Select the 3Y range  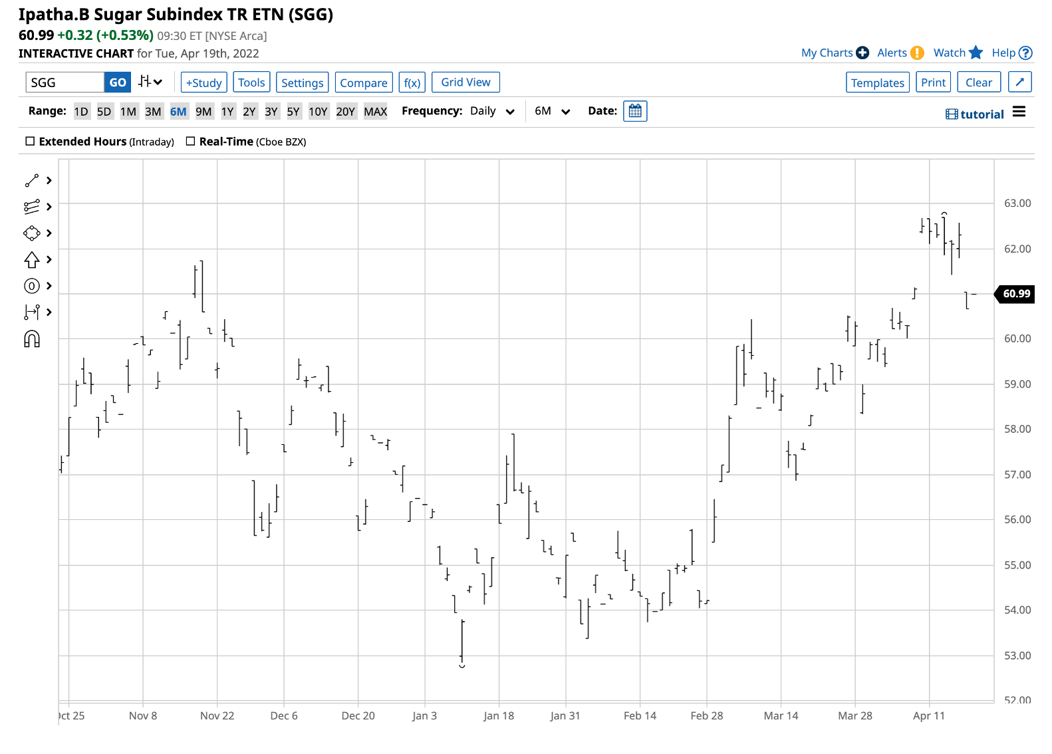pos(271,111)
